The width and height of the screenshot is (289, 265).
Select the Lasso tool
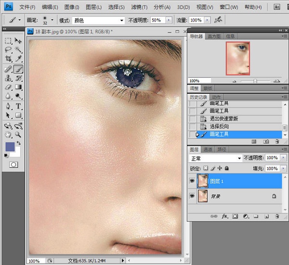pyautogui.click(x=8, y=50)
